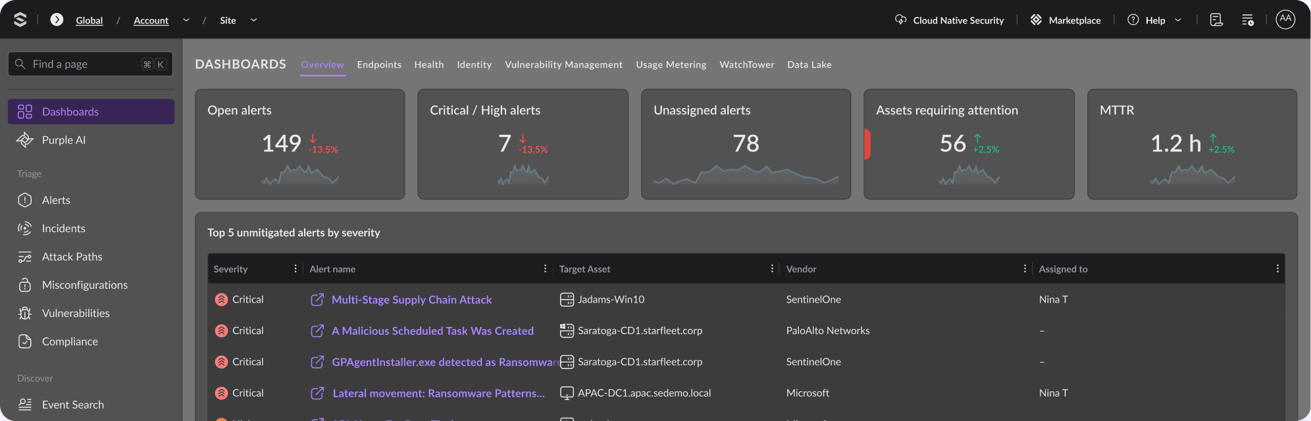Click the PaloAlto Networks vendor cell
The image size is (1311, 421).
(x=828, y=330)
